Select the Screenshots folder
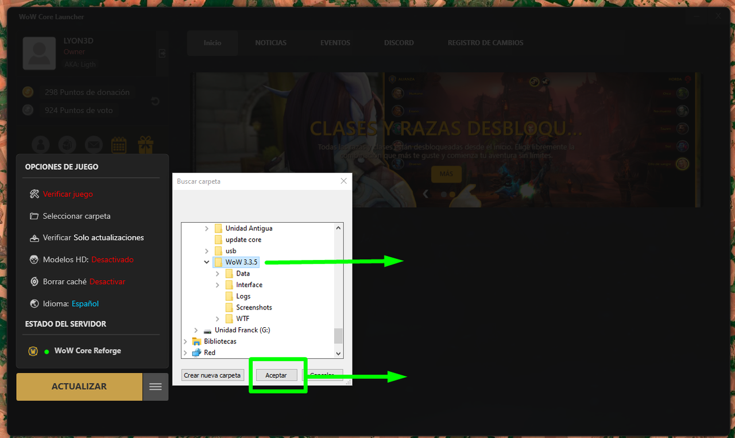 pyautogui.click(x=254, y=307)
